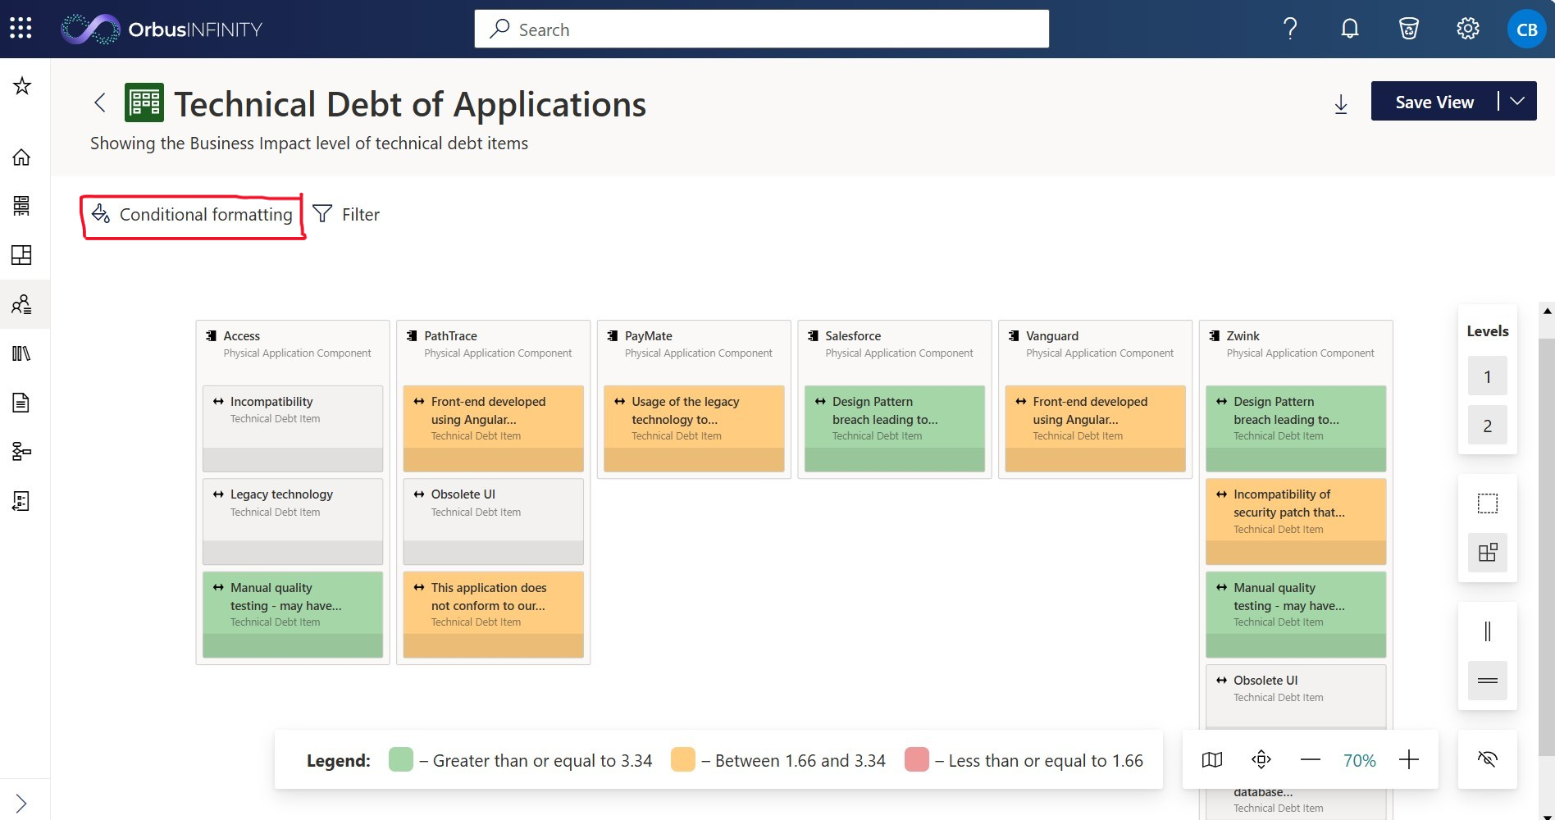Click red legend swatch

pyautogui.click(x=917, y=759)
